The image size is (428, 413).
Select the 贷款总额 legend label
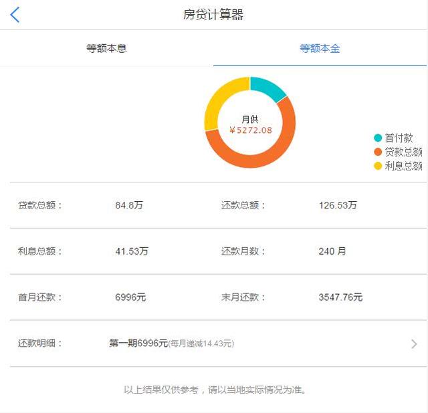click(x=404, y=152)
